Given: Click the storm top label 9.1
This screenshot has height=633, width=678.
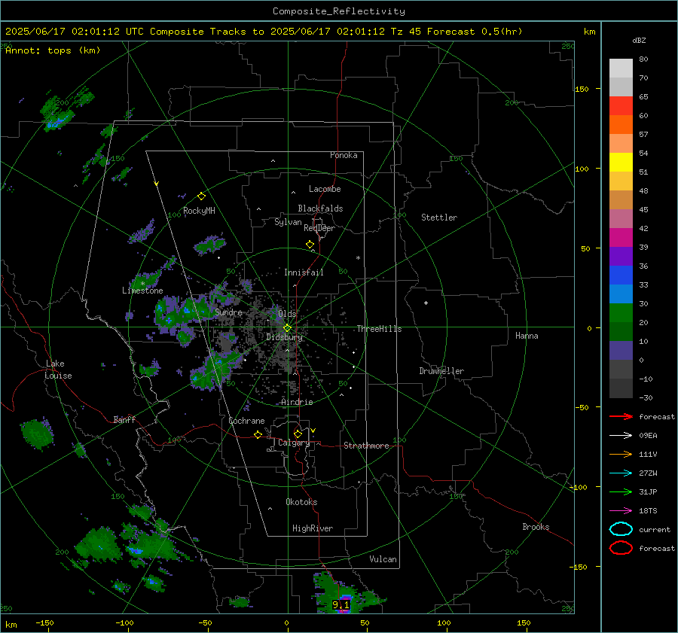Looking at the screenshot, I should click(341, 604).
